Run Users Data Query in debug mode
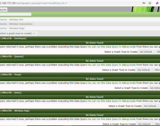 (111, 101)
